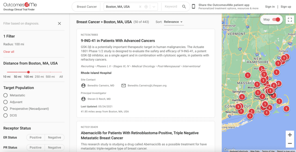296x152 pixels.
Task: Toggle the Map view switch
Action: (276, 20)
